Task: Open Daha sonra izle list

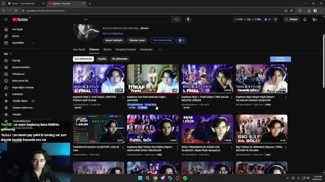Action: [x=20, y=81]
